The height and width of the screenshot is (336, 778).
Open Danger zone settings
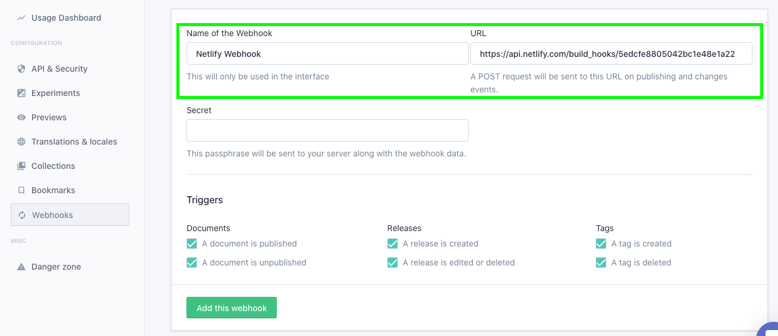pyautogui.click(x=56, y=267)
